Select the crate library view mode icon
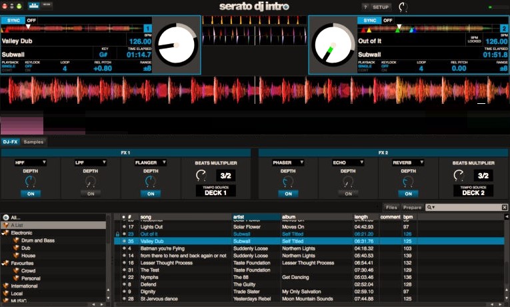The height and width of the screenshot is (307, 510). 33,5
